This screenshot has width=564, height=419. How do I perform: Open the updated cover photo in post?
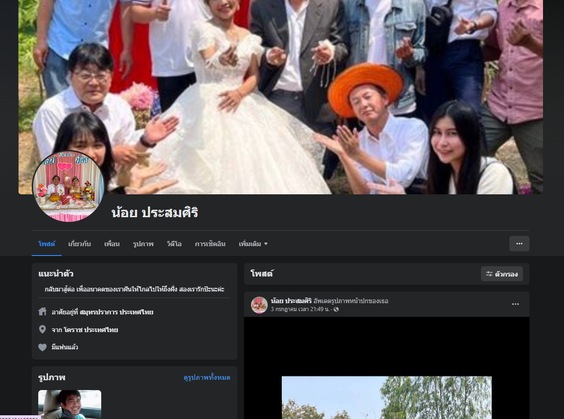coord(387,398)
